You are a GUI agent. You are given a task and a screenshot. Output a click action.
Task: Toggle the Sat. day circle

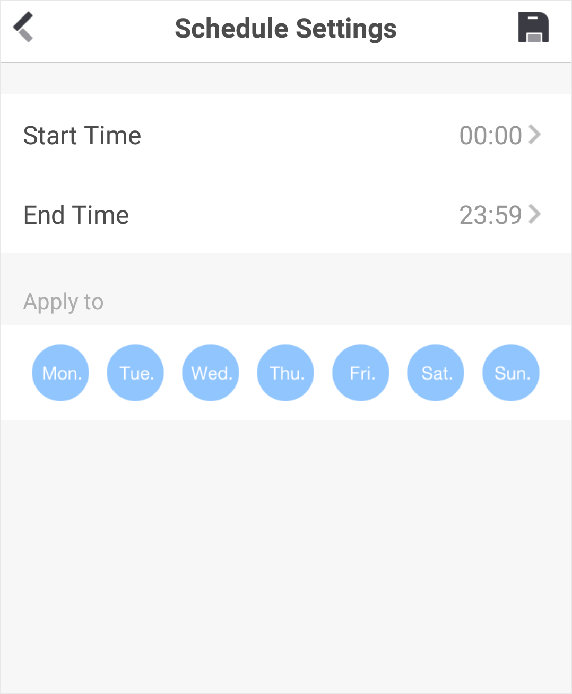coord(436,373)
